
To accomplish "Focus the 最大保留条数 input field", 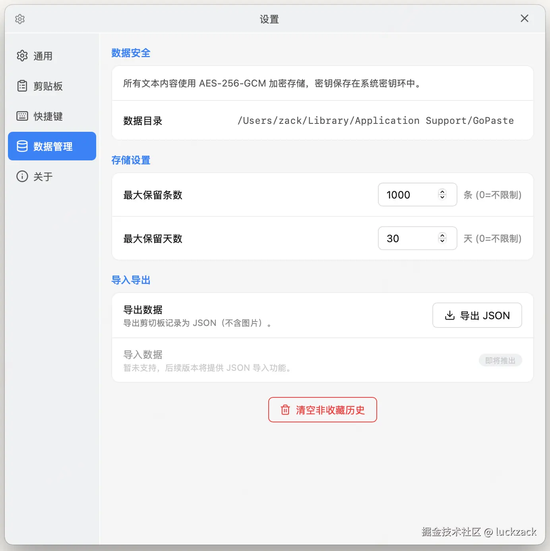I will click(x=417, y=195).
